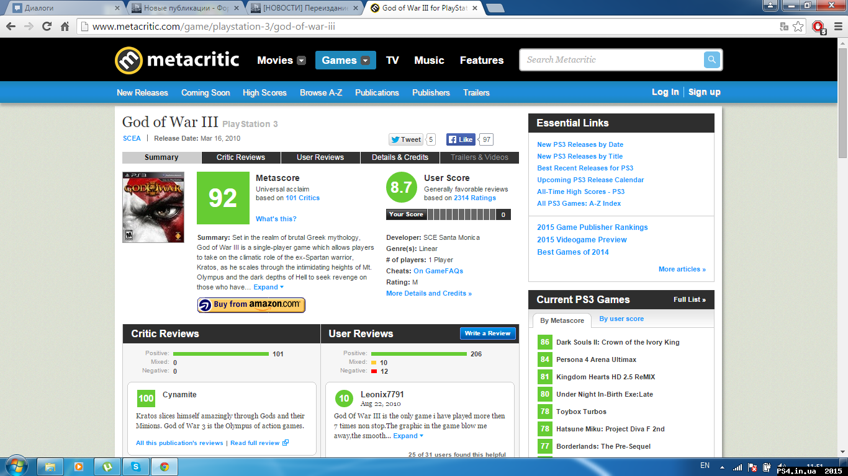This screenshot has height=476, width=848.
Task: Reload the page with the refresh icon
Action: point(47,27)
